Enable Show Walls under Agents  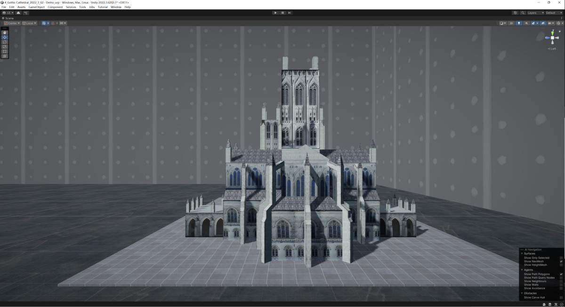click(561, 284)
